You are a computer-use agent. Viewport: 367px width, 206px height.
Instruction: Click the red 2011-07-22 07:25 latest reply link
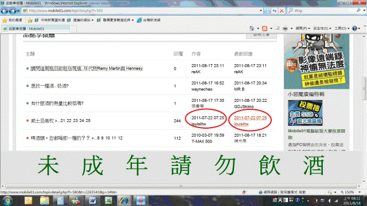[250, 118]
